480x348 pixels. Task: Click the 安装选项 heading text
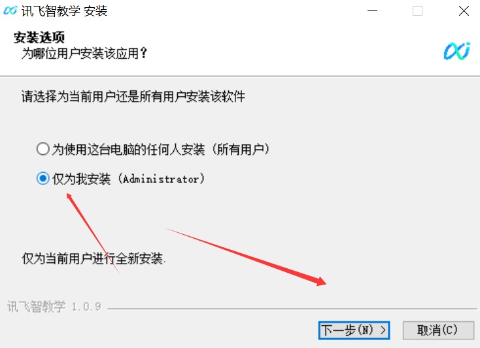(39, 37)
